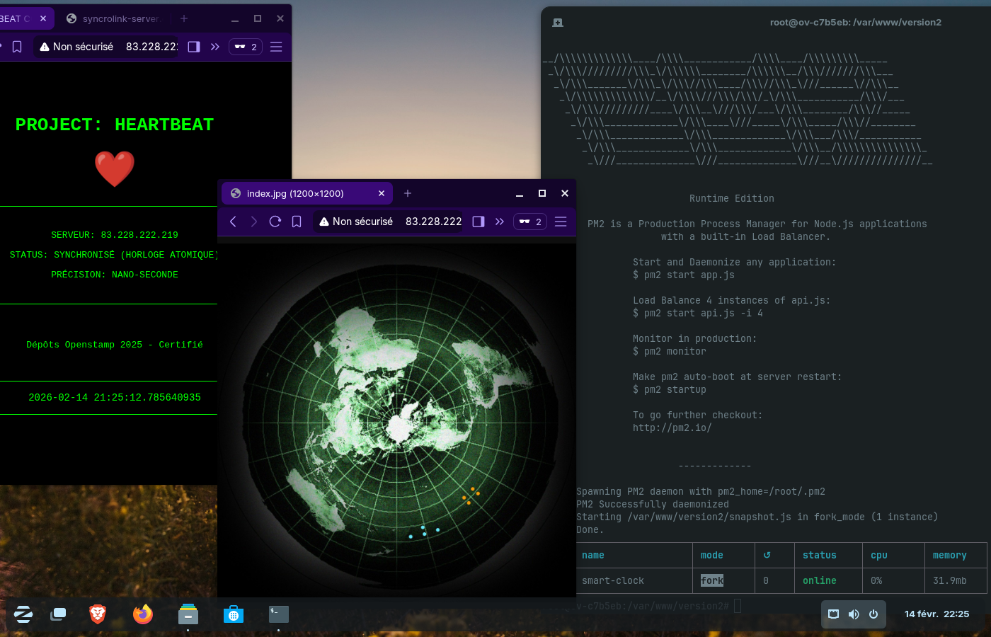The width and height of the screenshot is (991, 637).
Task: Open Brave browser from the taskbar
Action: click(98, 614)
